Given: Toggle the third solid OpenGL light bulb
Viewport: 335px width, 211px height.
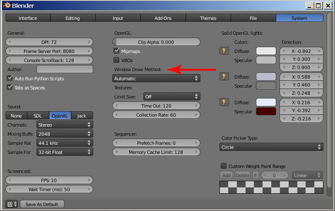Looking at the screenshot, I should pyautogui.click(x=224, y=102).
